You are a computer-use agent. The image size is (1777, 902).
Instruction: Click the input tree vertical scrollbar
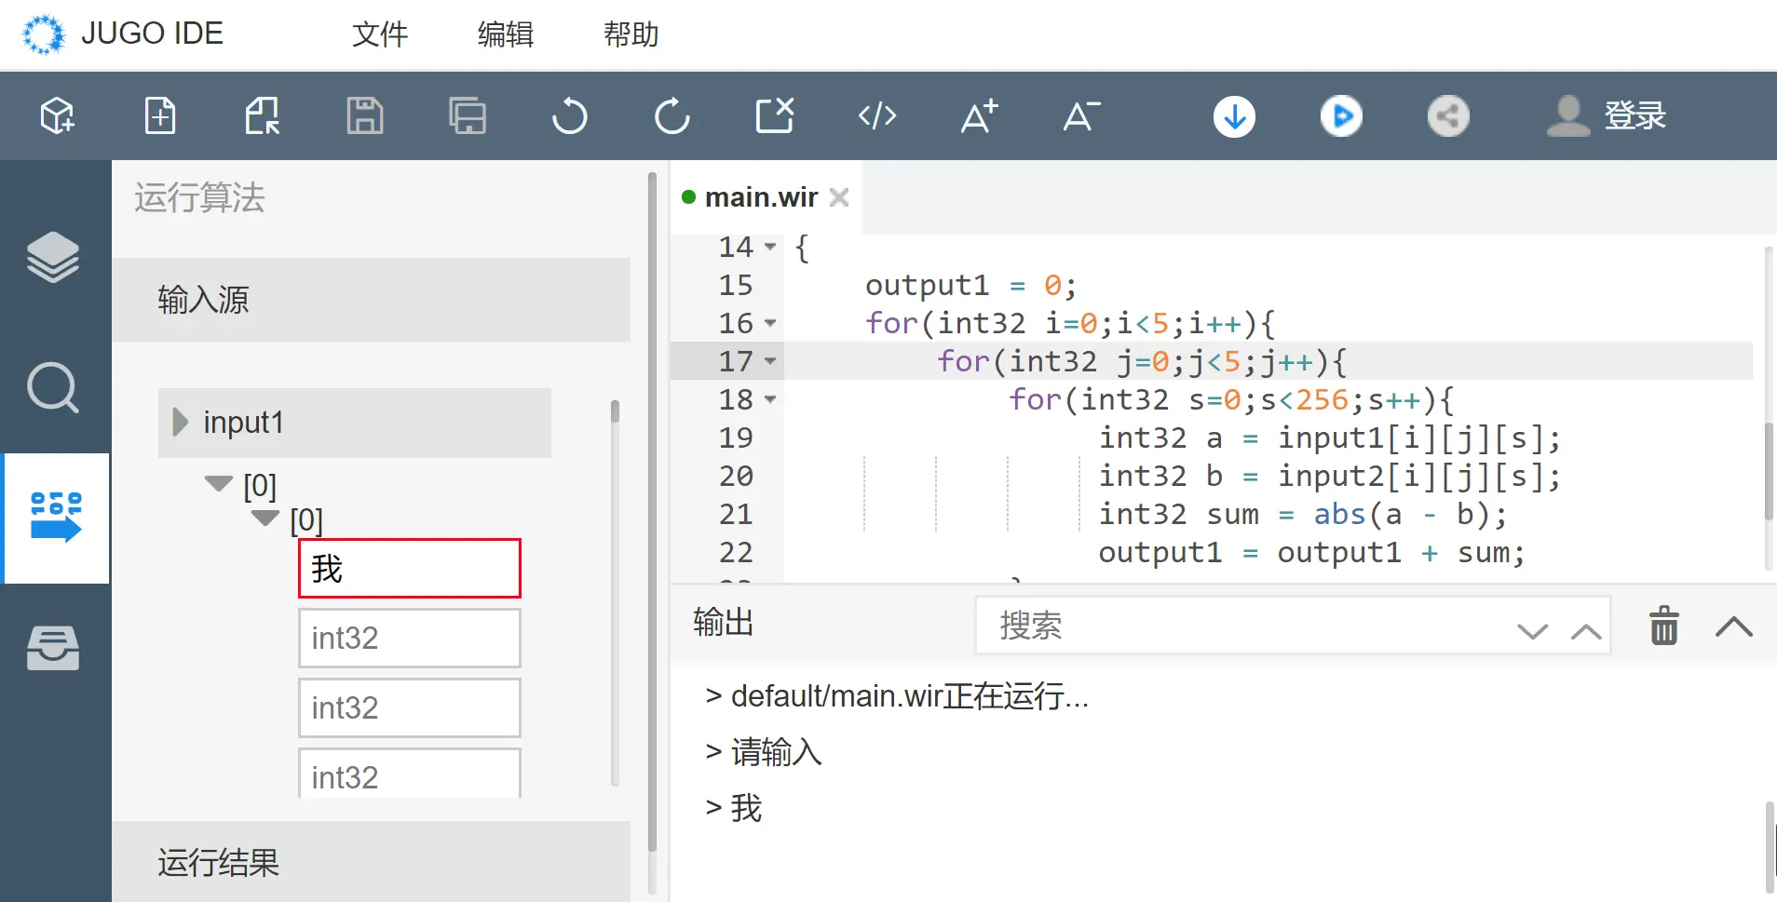(615, 411)
